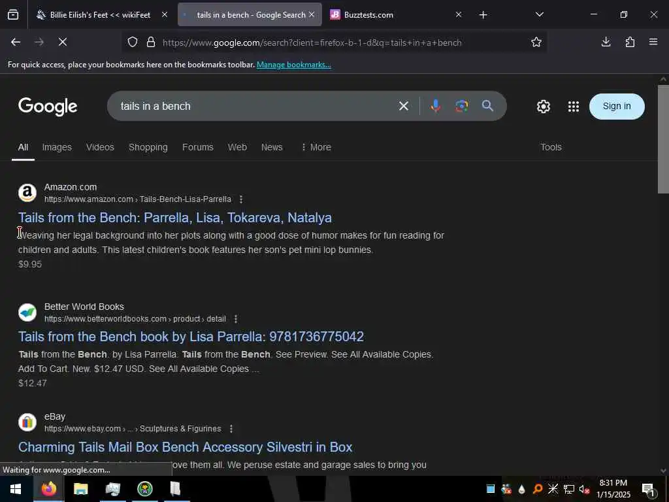This screenshot has height=502, width=669.
Task: Select the All results tab
Action: point(23,147)
